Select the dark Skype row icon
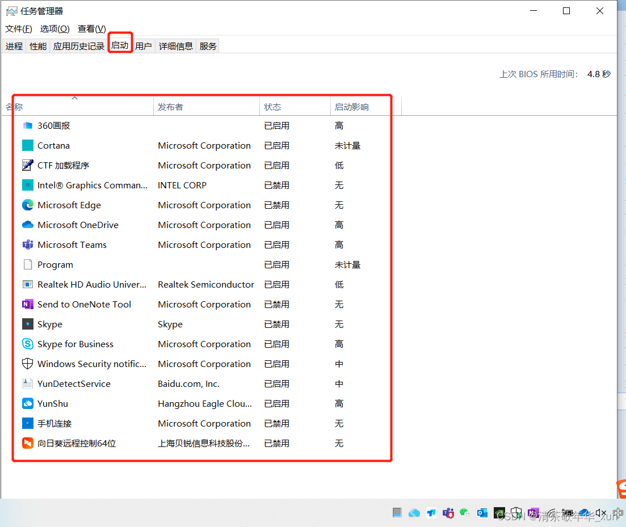 [28, 324]
